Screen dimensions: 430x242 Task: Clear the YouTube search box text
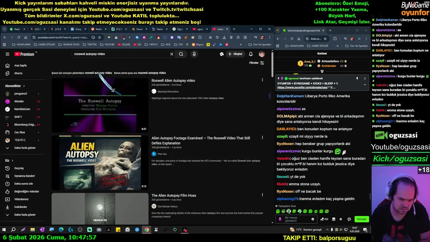click(172, 54)
